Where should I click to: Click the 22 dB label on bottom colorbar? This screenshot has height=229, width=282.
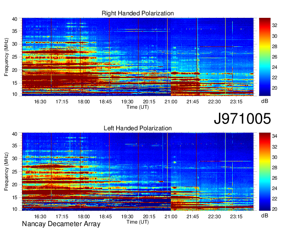275,199
